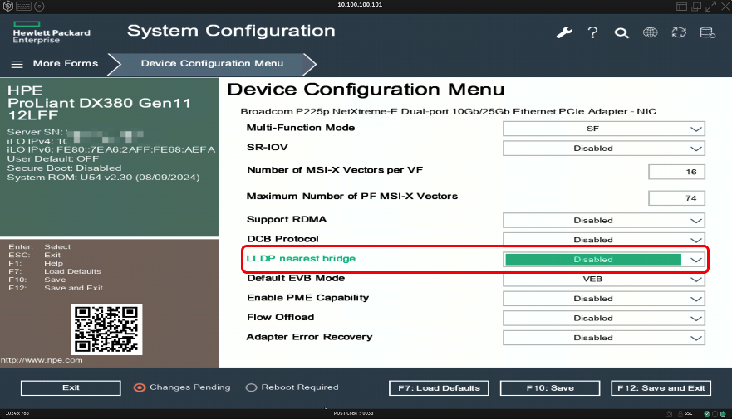Click the Broadcom P225p adapter name text
The image size is (732, 419).
(x=448, y=111)
